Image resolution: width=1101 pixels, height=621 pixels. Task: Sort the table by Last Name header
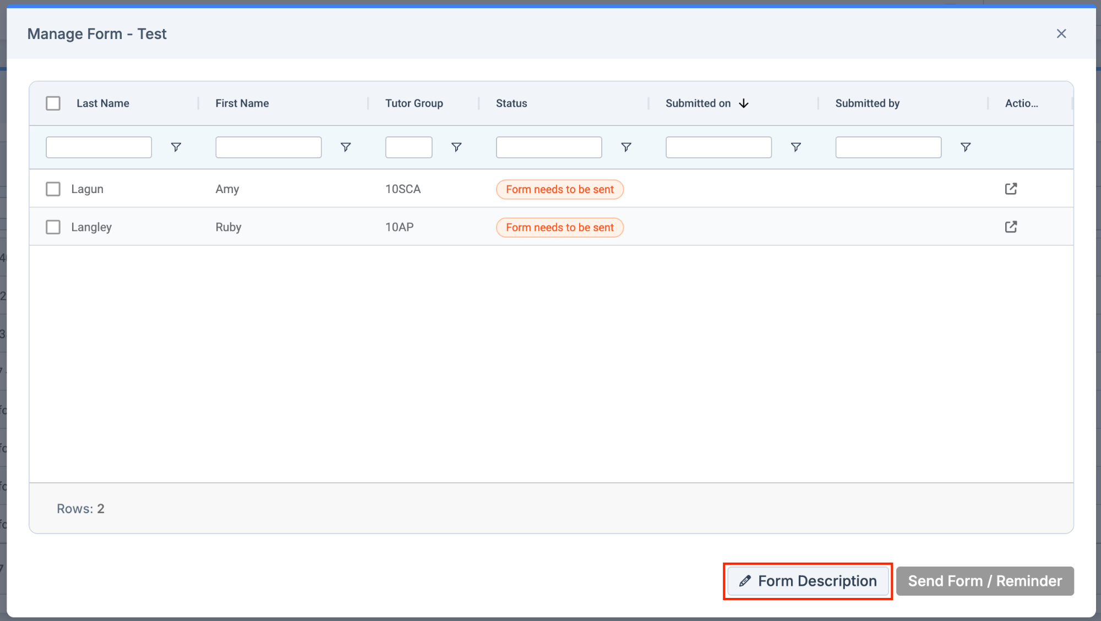102,103
